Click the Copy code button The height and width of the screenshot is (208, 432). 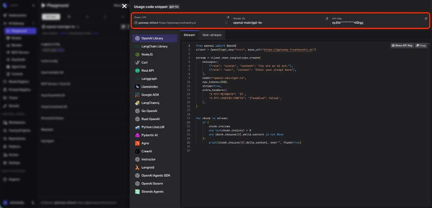(x=421, y=45)
